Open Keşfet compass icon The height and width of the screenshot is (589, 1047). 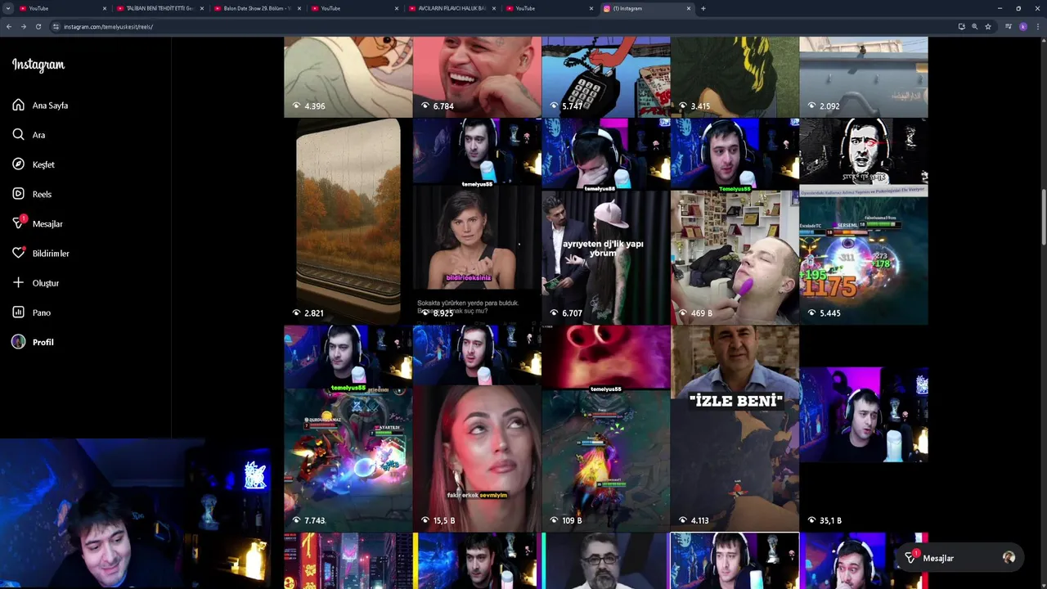(18, 164)
